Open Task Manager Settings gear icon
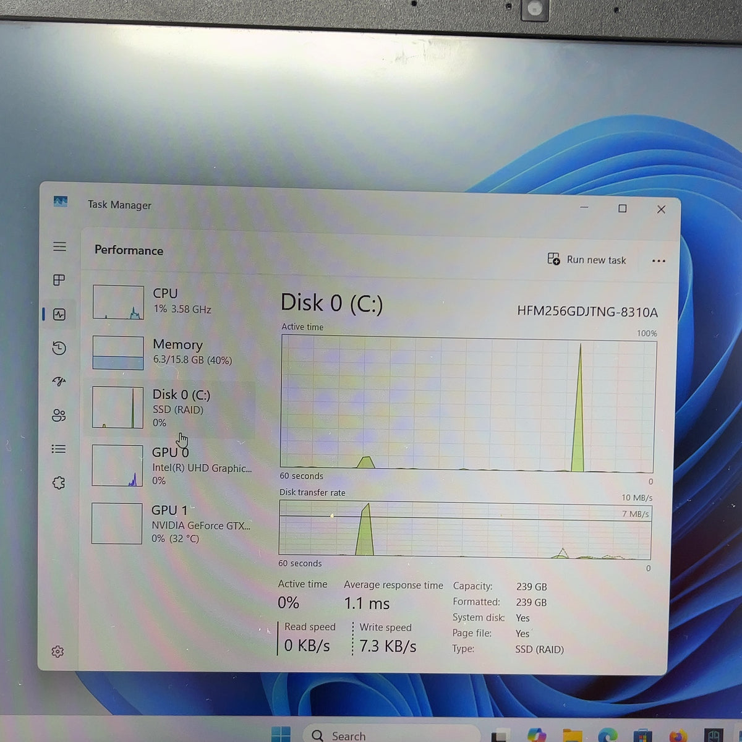 (58, 651)
